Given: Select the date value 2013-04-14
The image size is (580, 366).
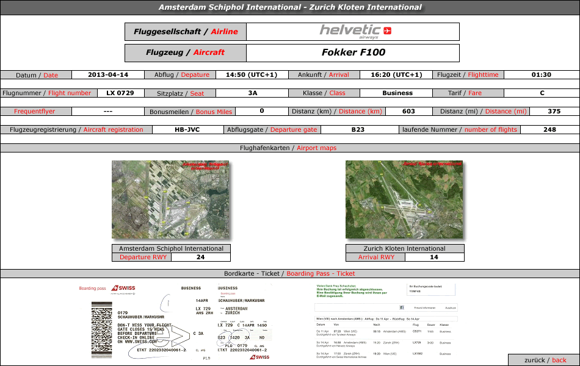Looking at the screenshot, I should click(108, 74).
